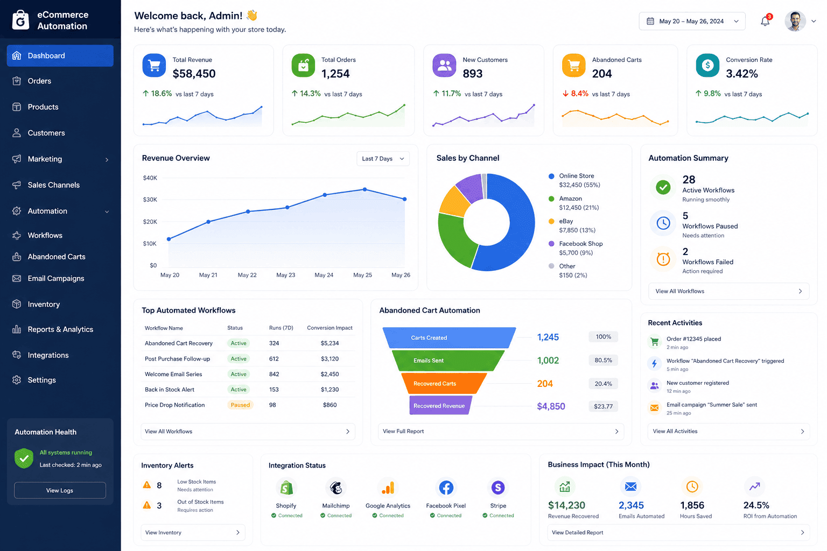827x551 pixels.
Task: Click the May 25 data point on revenue chart
Action: [x=365, y=189]
